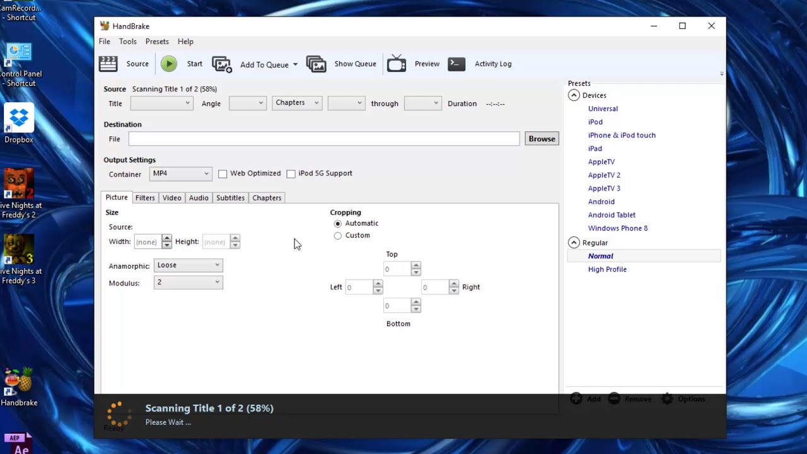Click the toolbar overflow arrow

coord(722,74)
